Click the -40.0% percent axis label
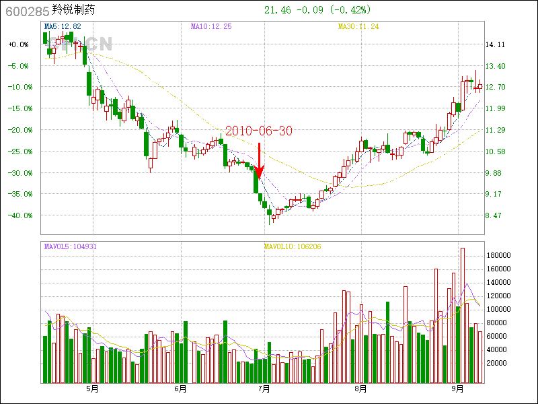Image resolution: width=538 pixels, height=404 pixels. click(x=18, y=215)
